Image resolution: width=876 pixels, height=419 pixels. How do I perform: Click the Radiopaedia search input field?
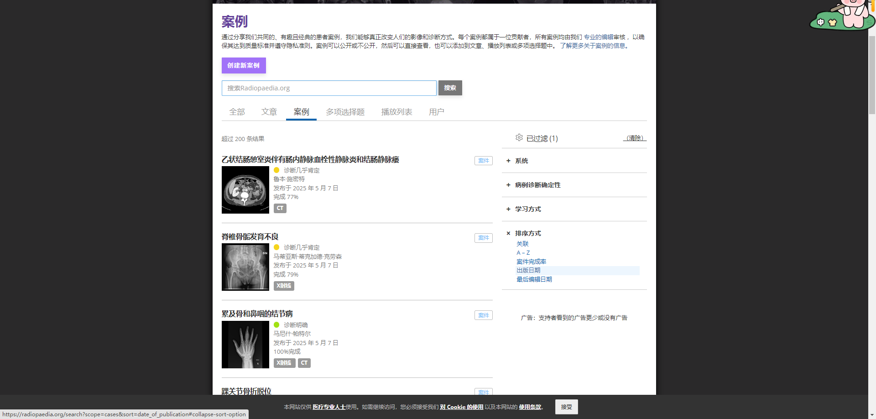(x=329, y=88)
